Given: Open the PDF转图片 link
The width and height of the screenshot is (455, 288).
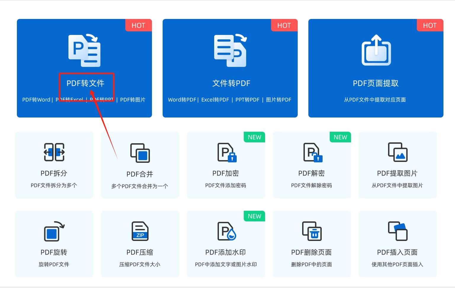Looking at the screenshot, I should (132, 99).
